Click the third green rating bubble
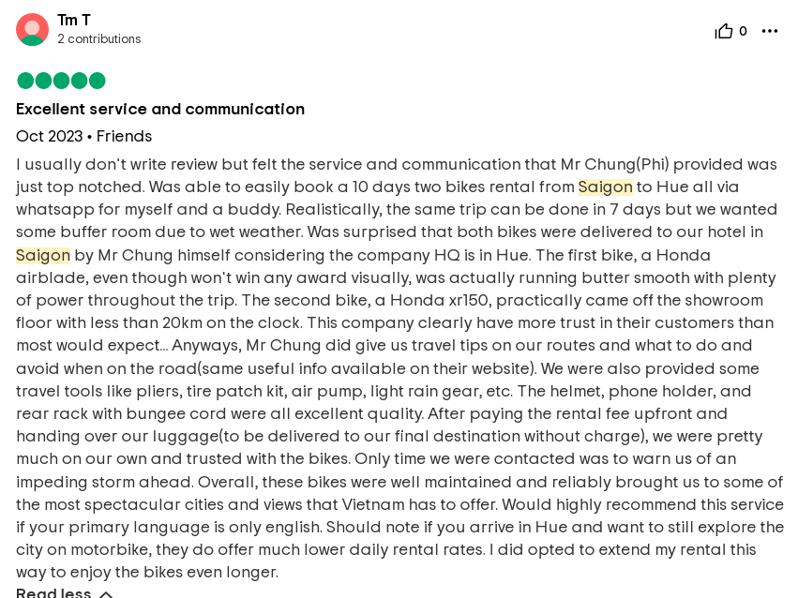Viewport: 798px width, 598px height. point(61,81)
